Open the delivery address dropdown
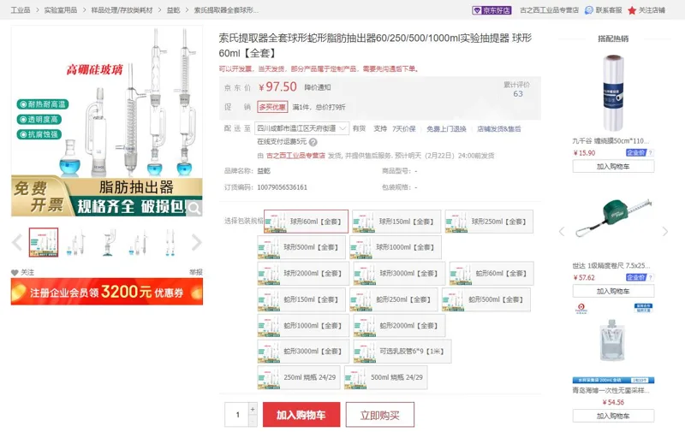The height and width of the screenshot is (432, 685). [x=301, y=128]
